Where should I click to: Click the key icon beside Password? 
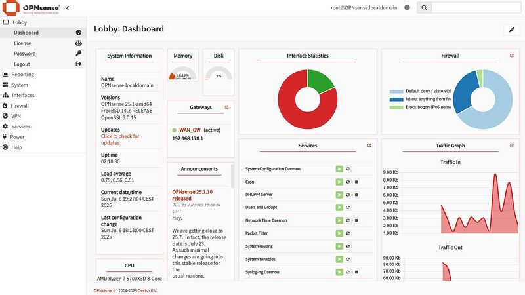point(78,53)
